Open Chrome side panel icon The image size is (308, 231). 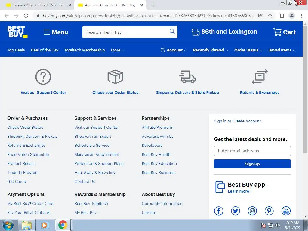(282, 16)
